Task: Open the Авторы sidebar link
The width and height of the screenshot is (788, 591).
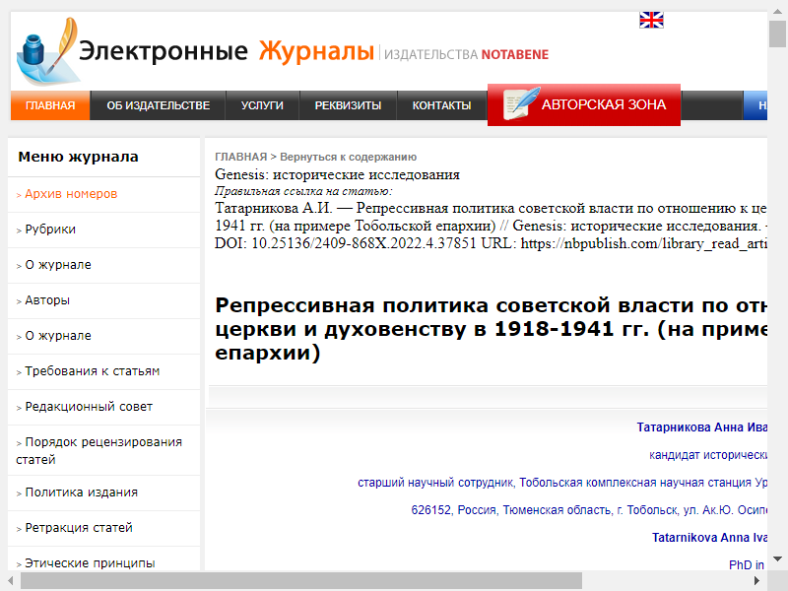Action: coord(47,300)
